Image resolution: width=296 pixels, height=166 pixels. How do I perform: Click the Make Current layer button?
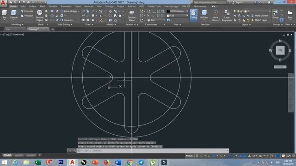click(x=260, y=16)
